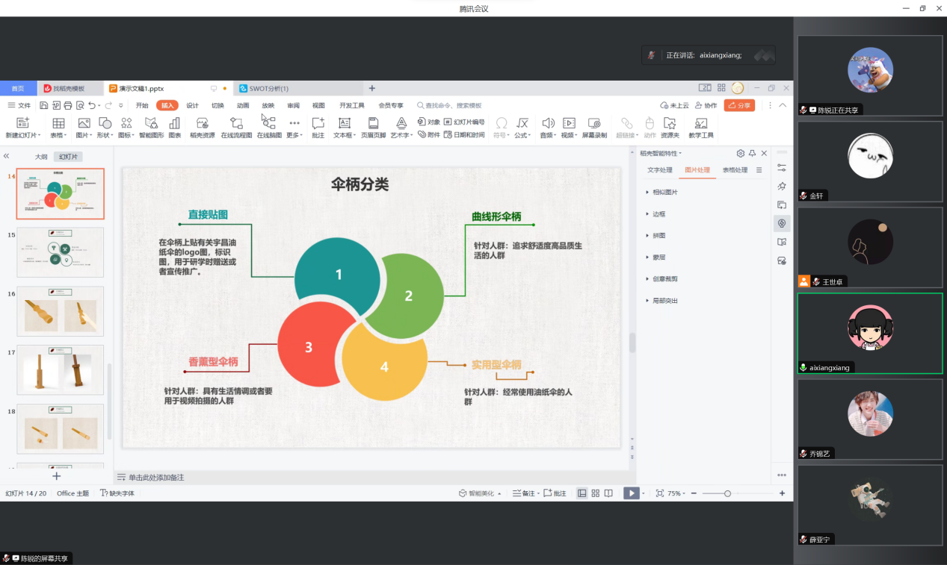Click the orange 分享 share button
The height and width of the screenshot is (565, 947).
pyautogui.click(x=739, y=105)
